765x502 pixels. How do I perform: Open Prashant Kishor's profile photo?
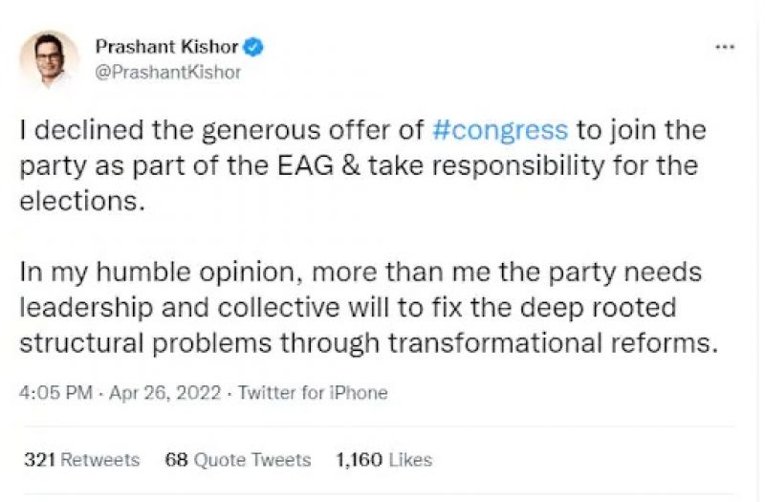pyautogui.click(x=49, y=59)
